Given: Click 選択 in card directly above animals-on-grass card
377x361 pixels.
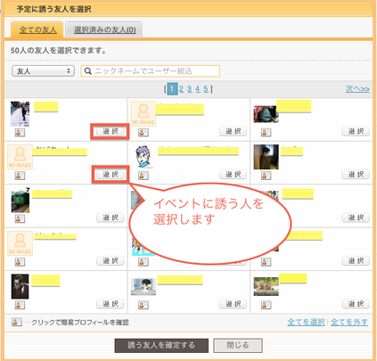Looking at the screenshot, I should point(356,260).
